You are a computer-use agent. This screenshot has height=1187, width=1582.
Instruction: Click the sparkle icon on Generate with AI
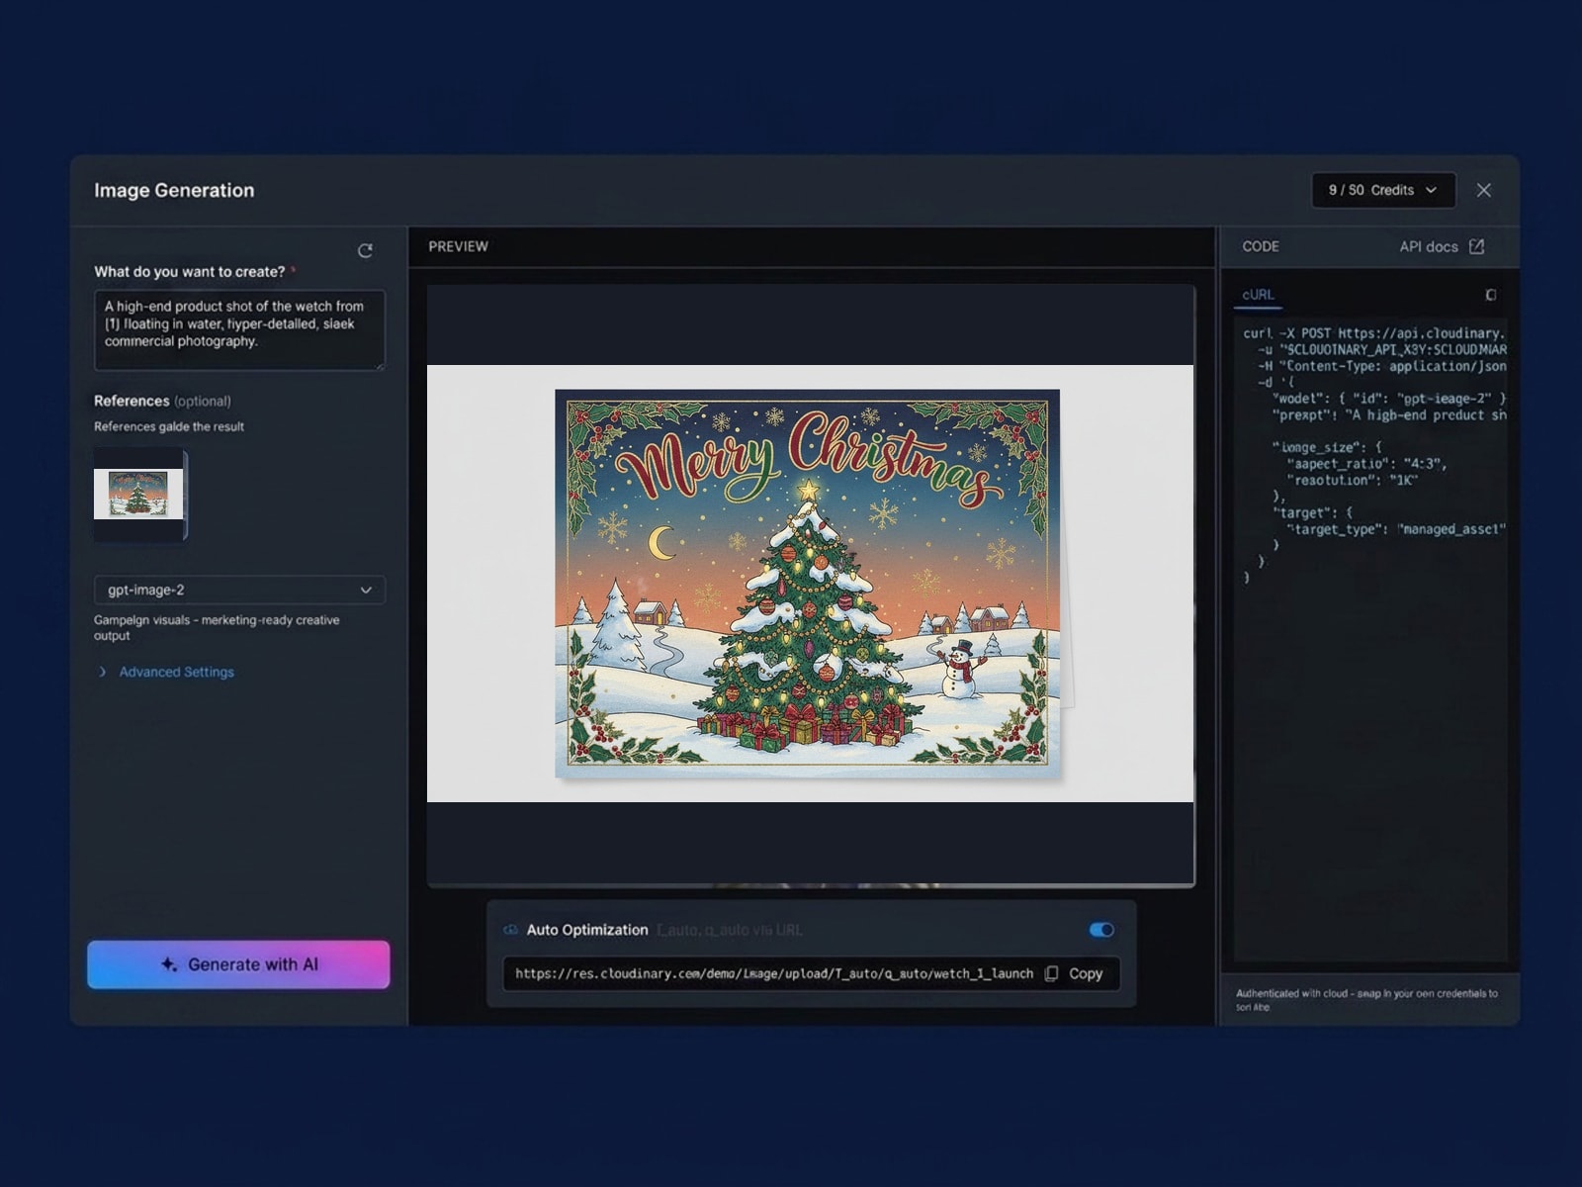[169, 964]
